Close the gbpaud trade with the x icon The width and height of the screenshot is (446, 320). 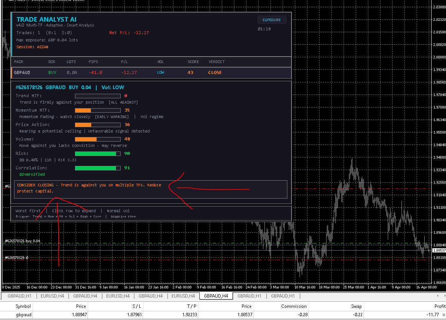tap(444, 315)
